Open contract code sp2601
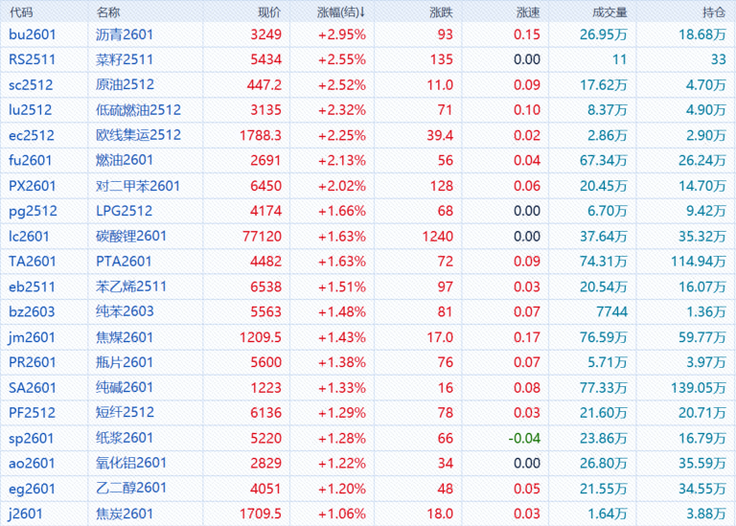 click(x=32, y=438)
